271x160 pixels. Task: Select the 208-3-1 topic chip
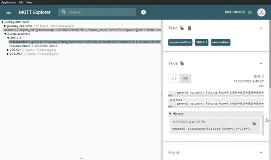point(201,42)
